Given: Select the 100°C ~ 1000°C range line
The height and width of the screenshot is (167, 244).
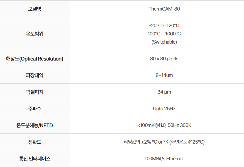Looking at the screenshot, I should point(164,34).
